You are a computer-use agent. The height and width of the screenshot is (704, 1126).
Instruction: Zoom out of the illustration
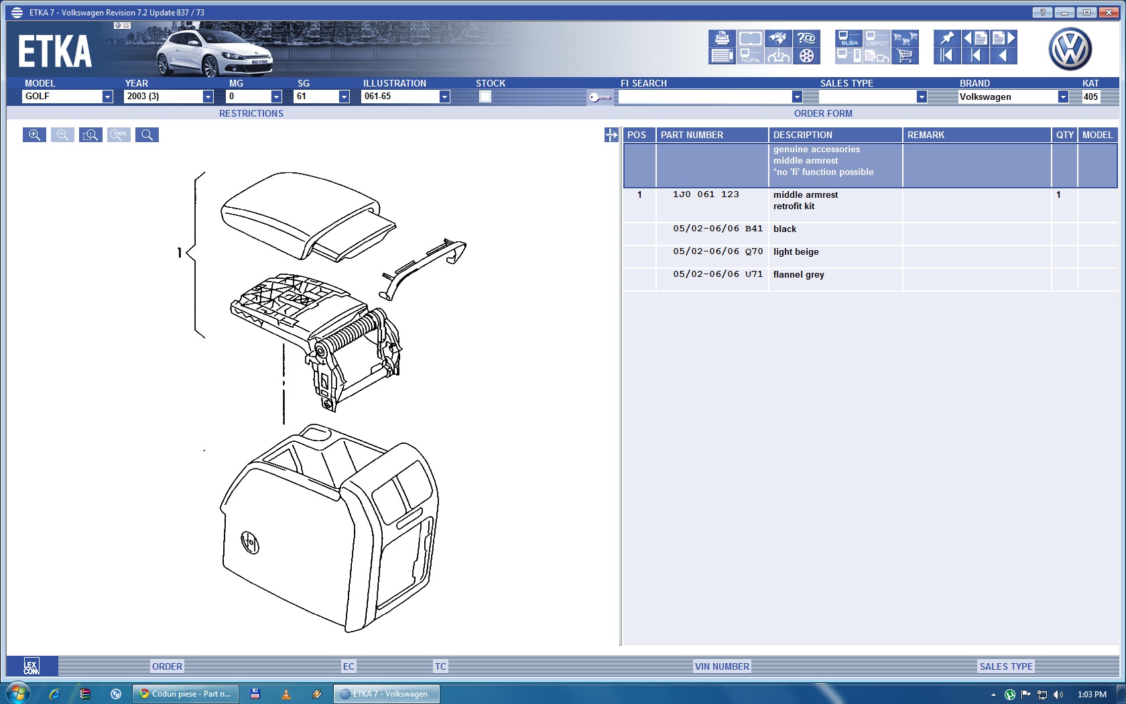pos(62,135)
